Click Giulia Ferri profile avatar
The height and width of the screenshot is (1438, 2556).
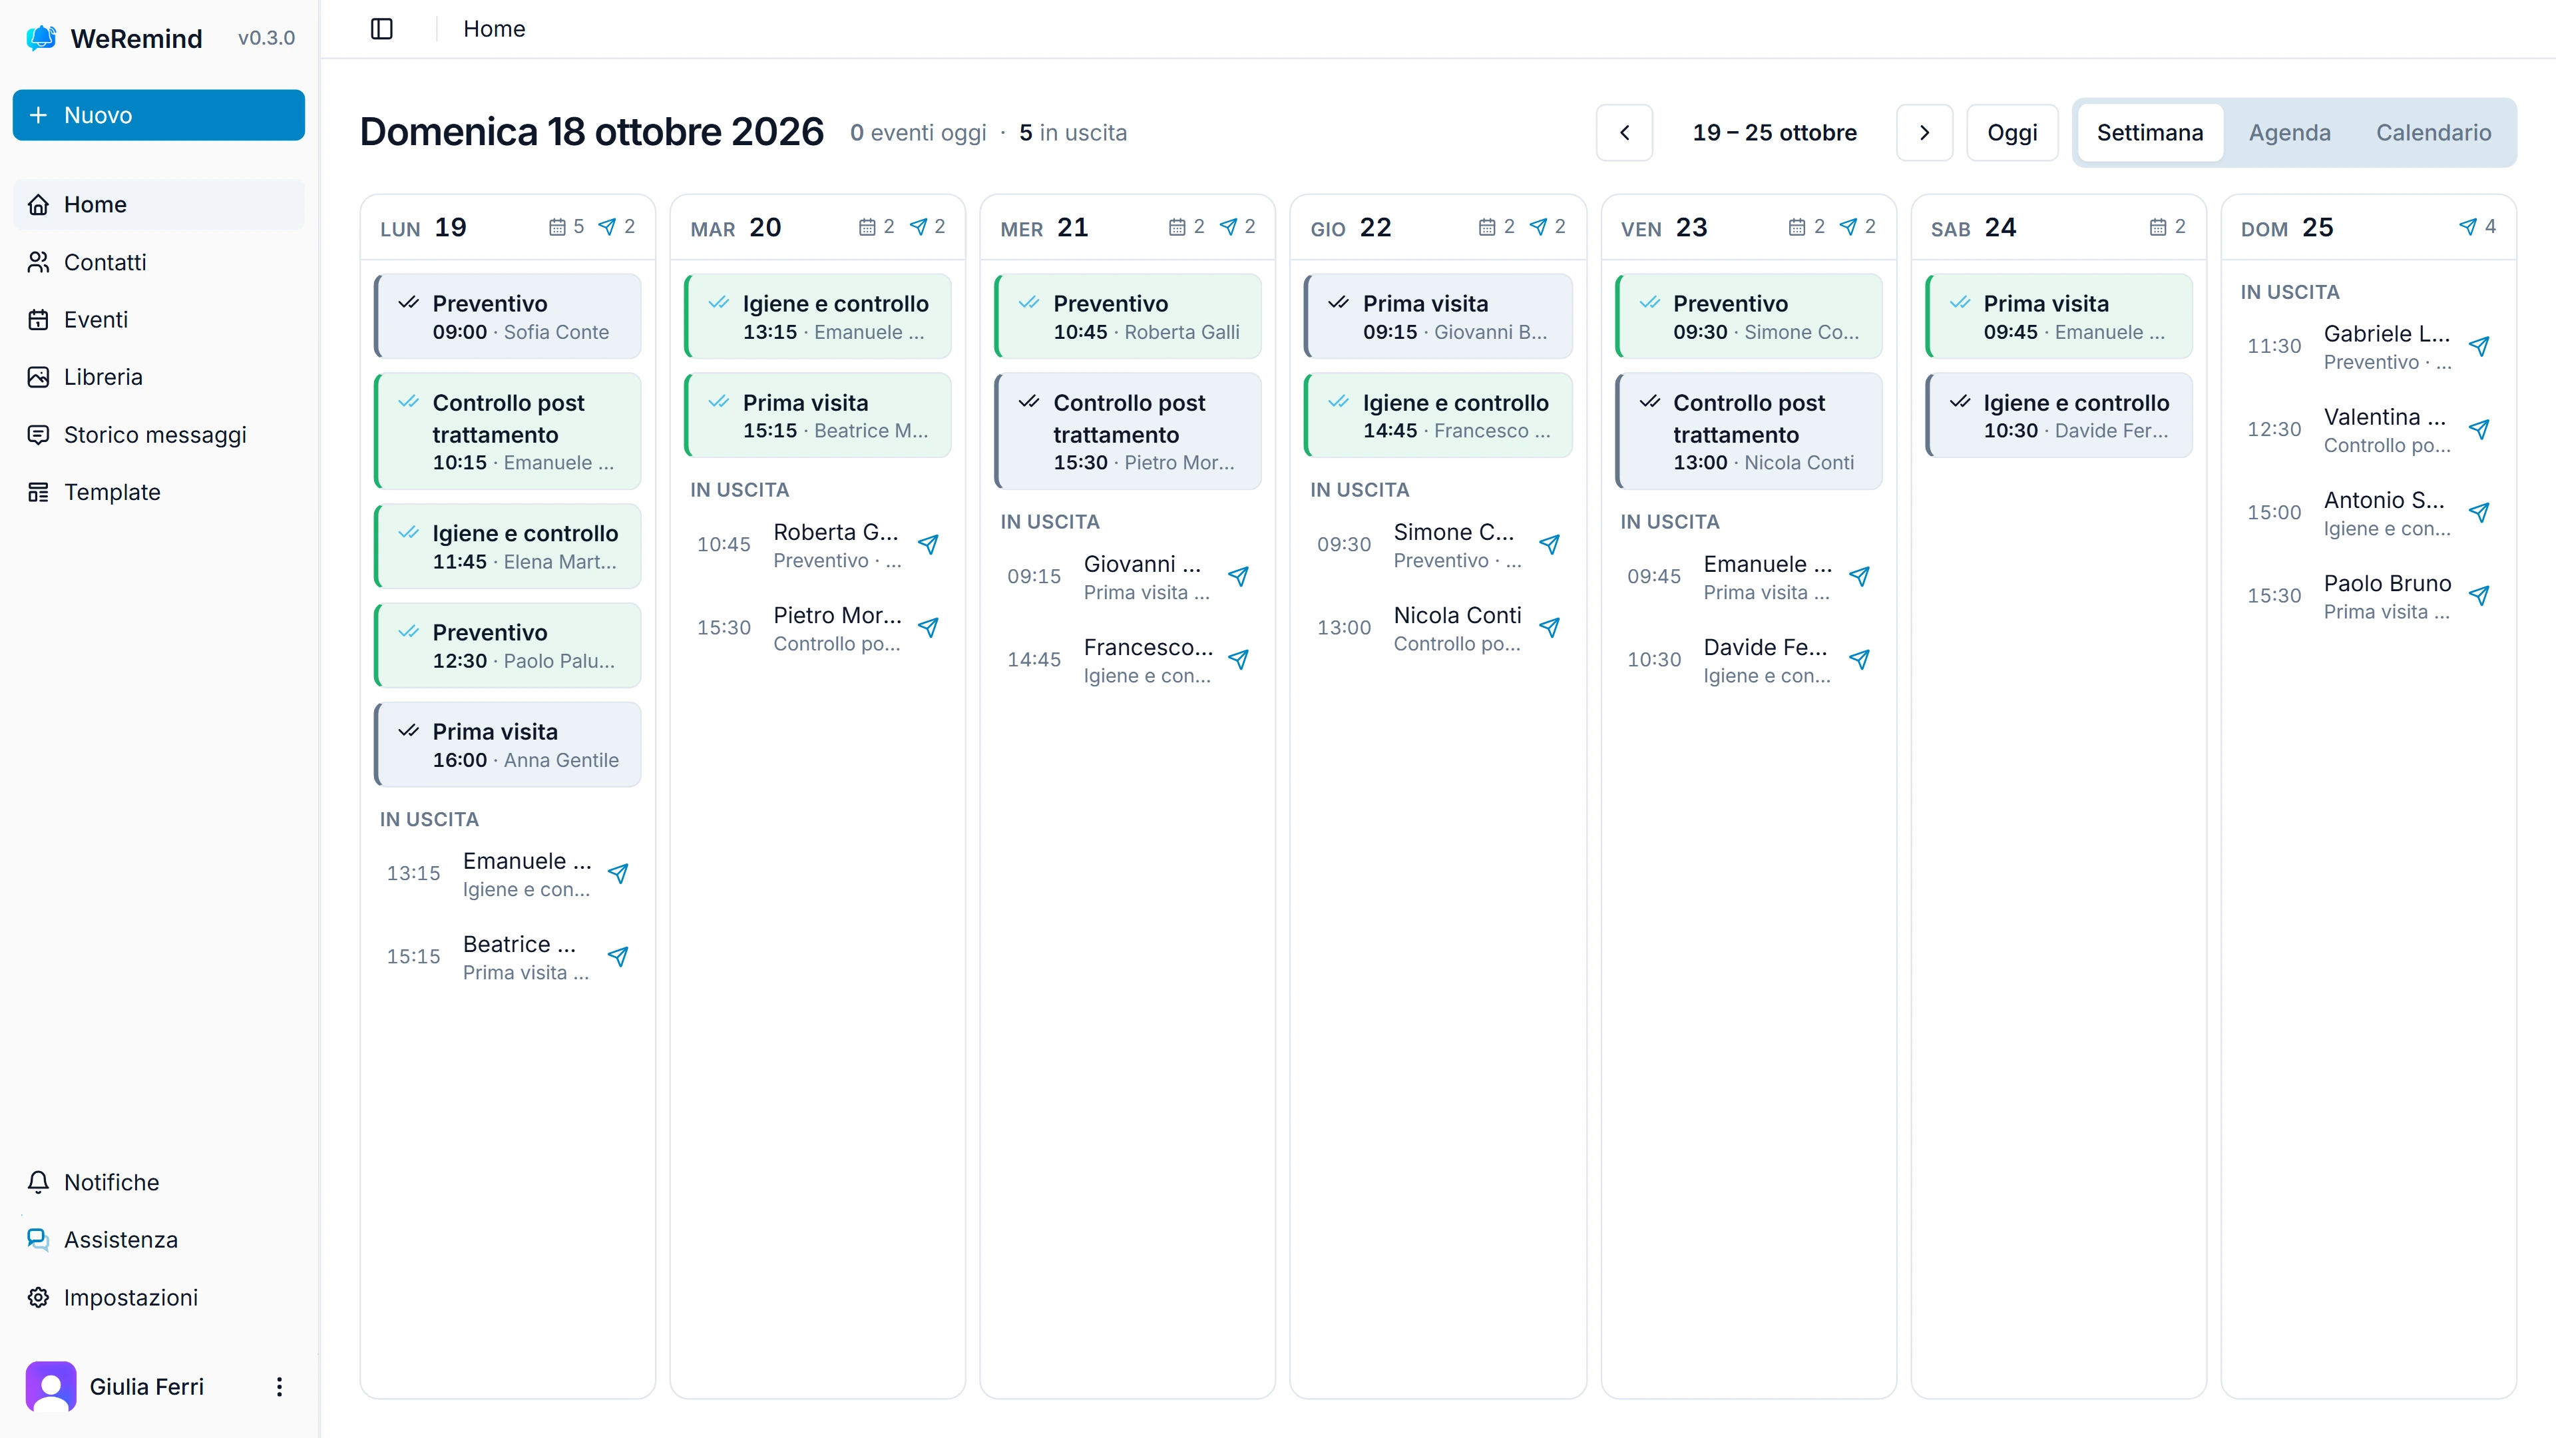[51, 1386]
